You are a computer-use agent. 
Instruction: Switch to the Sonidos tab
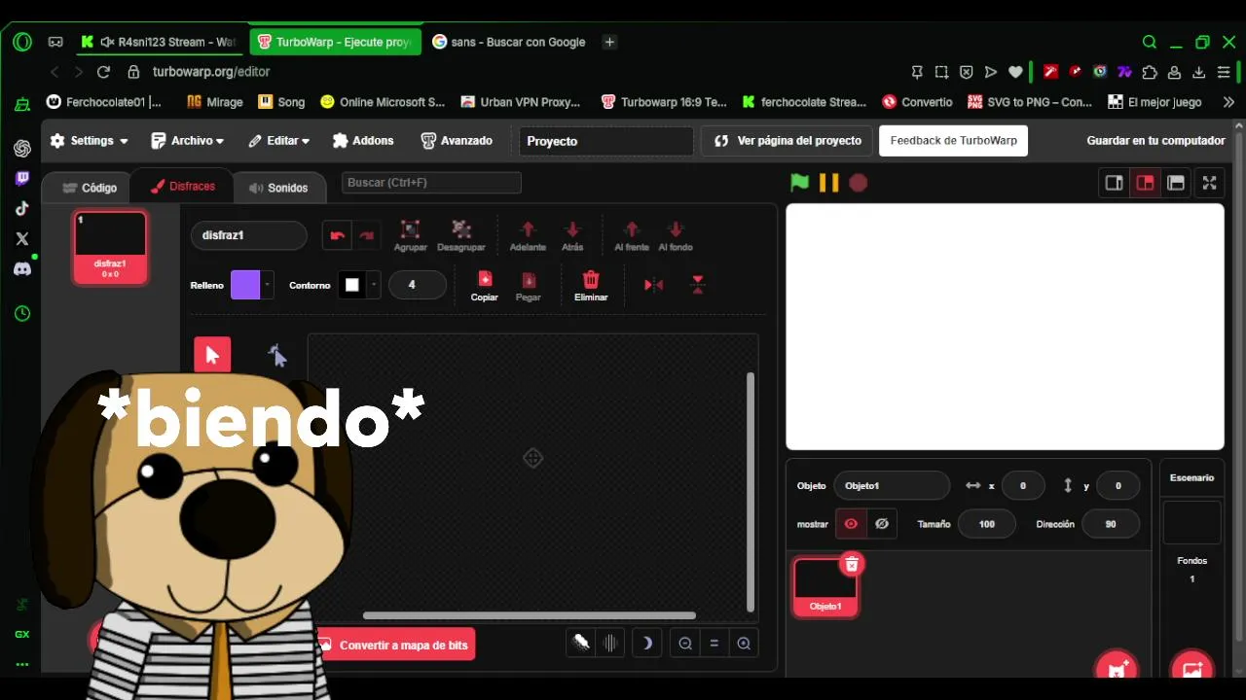click(277, 188)
